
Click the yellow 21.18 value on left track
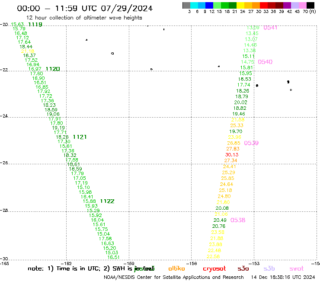[28, 51]
